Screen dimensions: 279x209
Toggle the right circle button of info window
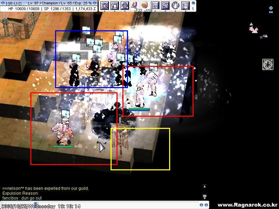pyautogui.click(x=95, y=3)
